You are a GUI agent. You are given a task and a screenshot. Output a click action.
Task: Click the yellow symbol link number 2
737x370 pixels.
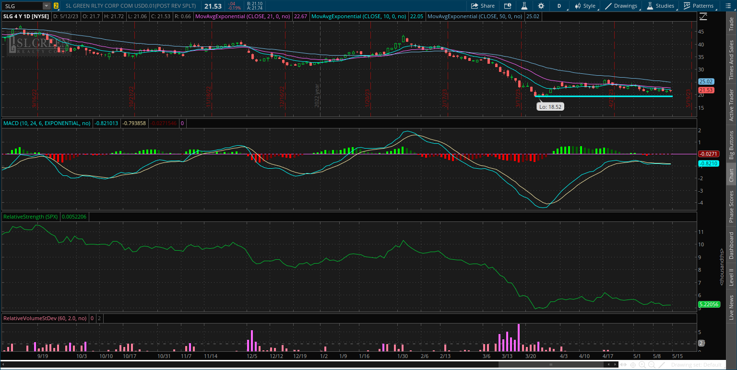pyautogui.click(x=56, y=6)
